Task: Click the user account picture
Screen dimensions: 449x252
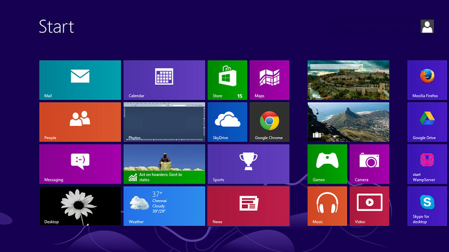Action: (427, 26)
